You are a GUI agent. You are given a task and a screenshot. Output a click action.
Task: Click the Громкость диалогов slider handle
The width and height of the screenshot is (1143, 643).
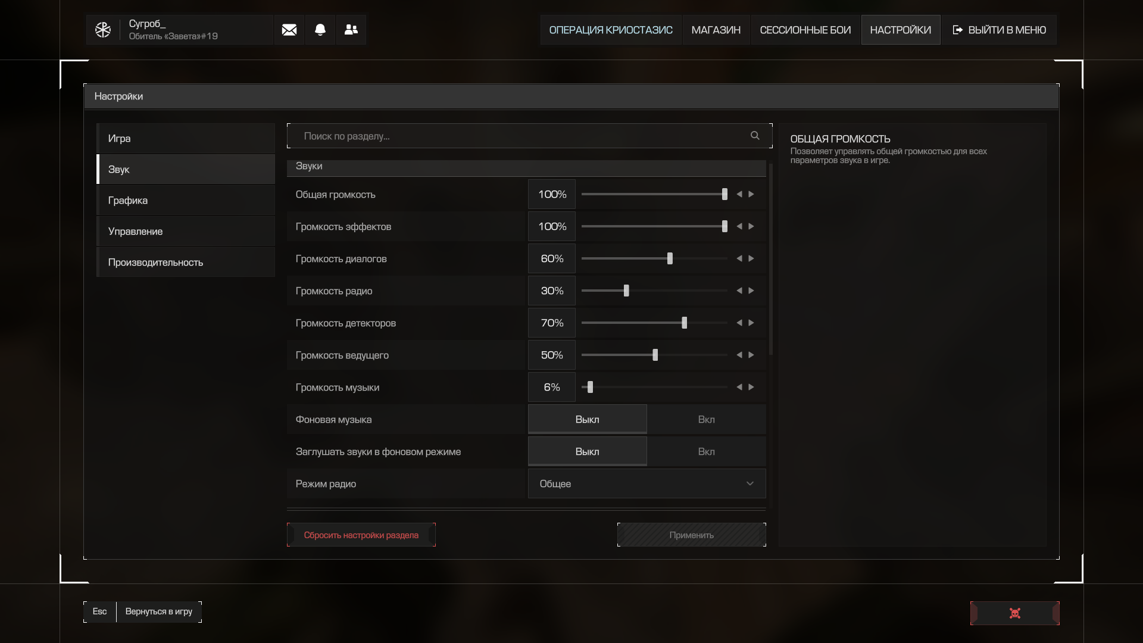point(670,258)
